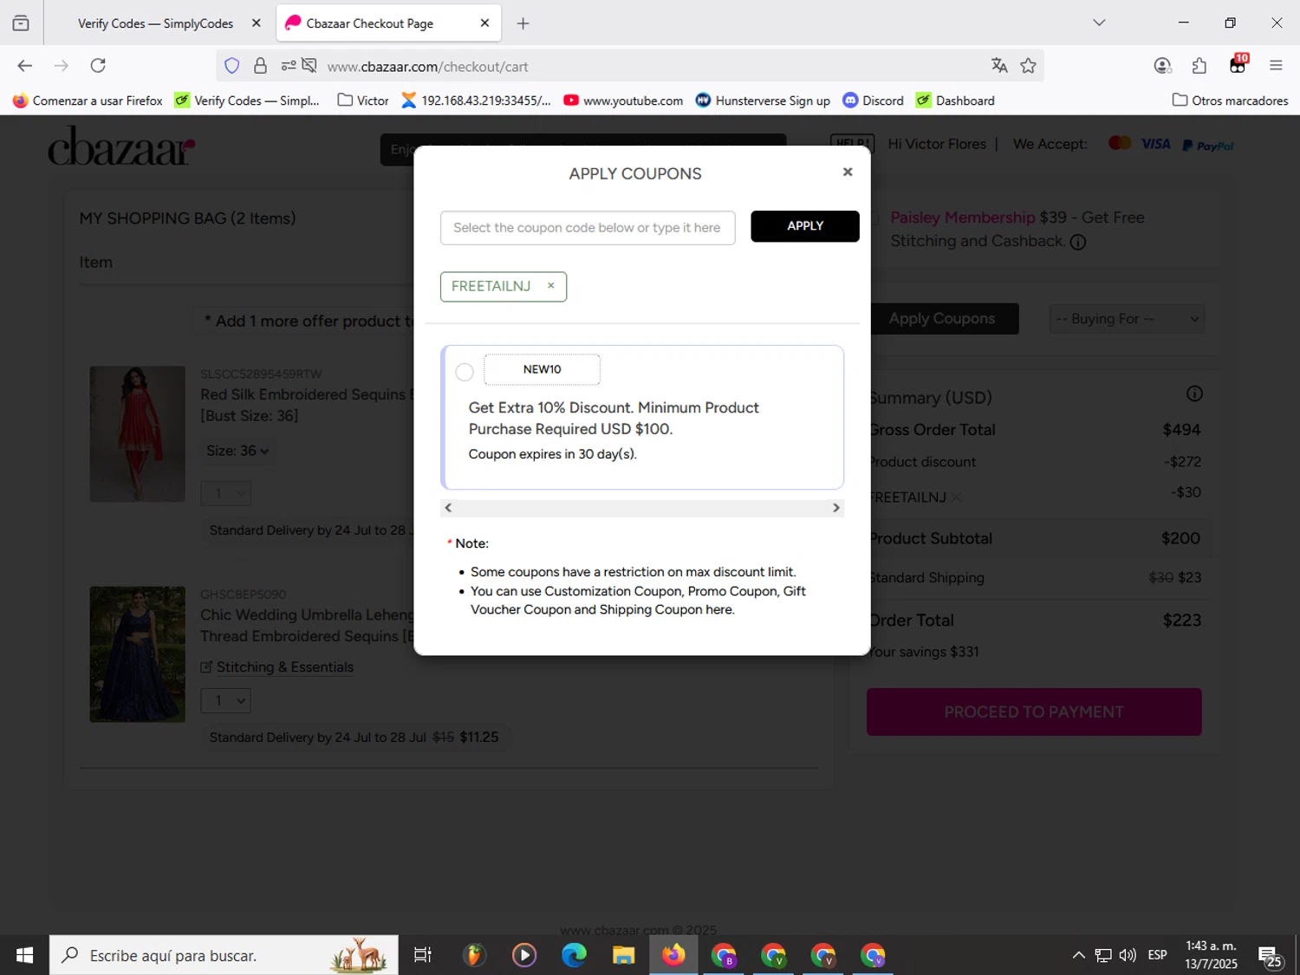This screenshot has height=975, width=1300.
Task: Click Hi Victor Flores account link
Action: click(x=937, y=144)
